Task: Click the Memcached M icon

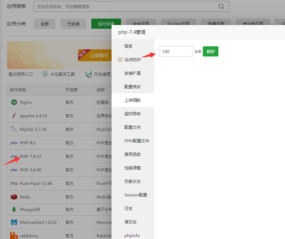Action: point(14,222)
